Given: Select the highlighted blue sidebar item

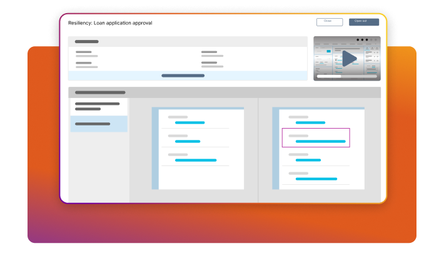Looking at the screenshot, I should pos(98,124).
